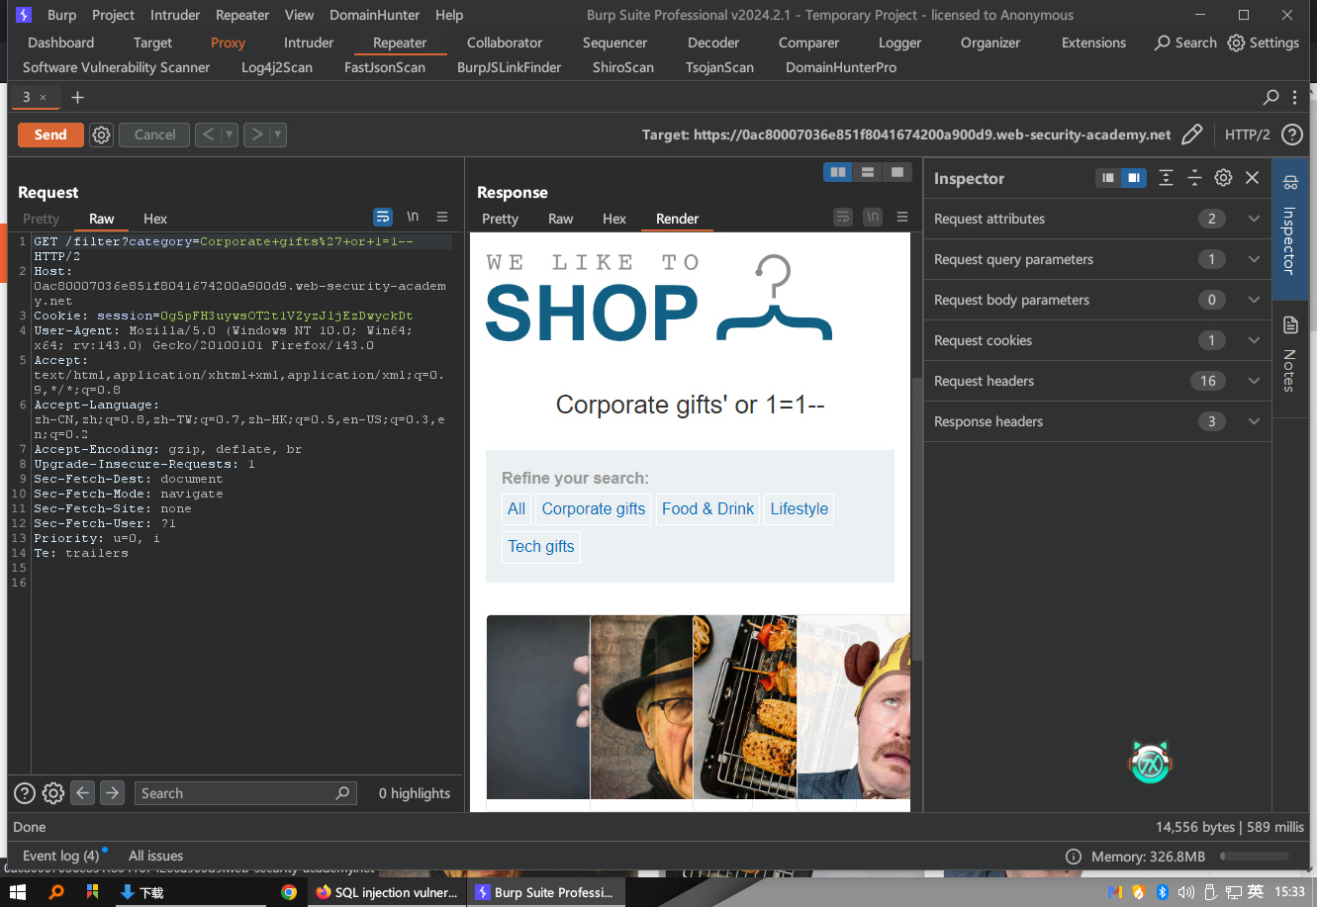This screenshot has width=1317, height=907.
Task: Open request editor hamburger menu
Action: [x=442, y=218]
